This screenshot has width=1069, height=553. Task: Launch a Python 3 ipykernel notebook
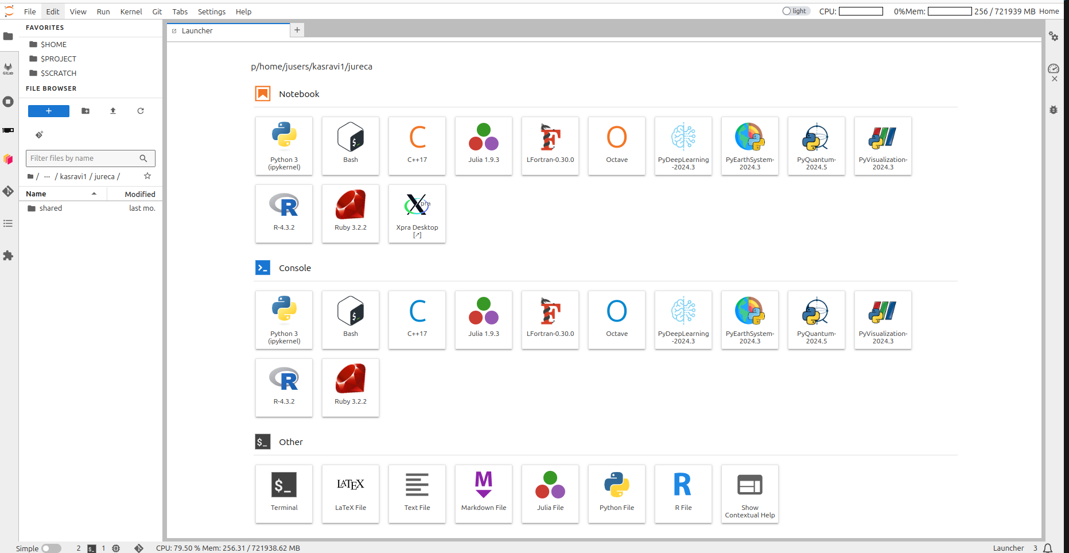(x=284, y=146)
